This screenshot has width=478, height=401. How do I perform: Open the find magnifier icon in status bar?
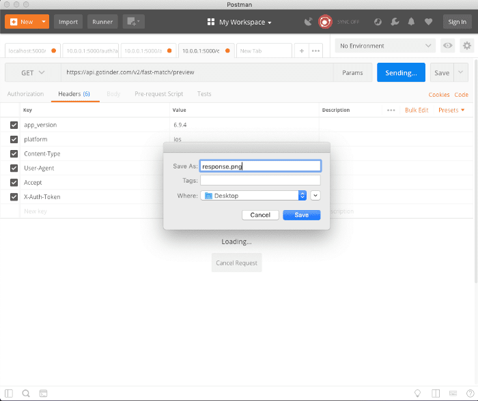pyautogui.click(x=26, y=393)
